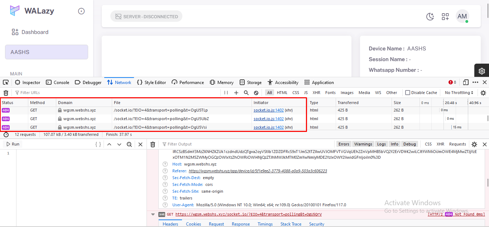Toggle dark mode moon icon
The image size is (489, 227).
point(430,16)
